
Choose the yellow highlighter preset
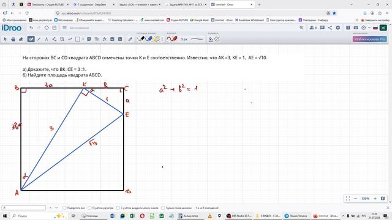[157, 39]
